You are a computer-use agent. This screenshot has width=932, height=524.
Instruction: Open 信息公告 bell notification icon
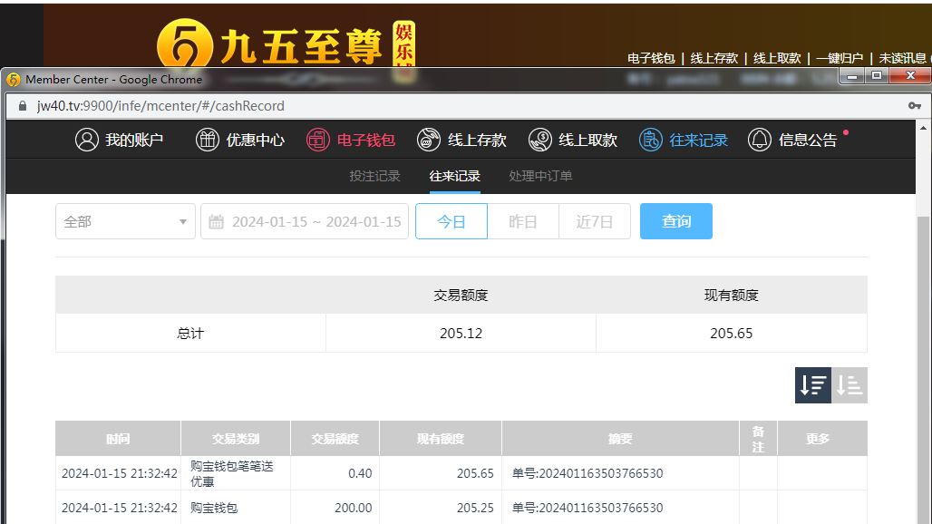(x=760, y=140)
